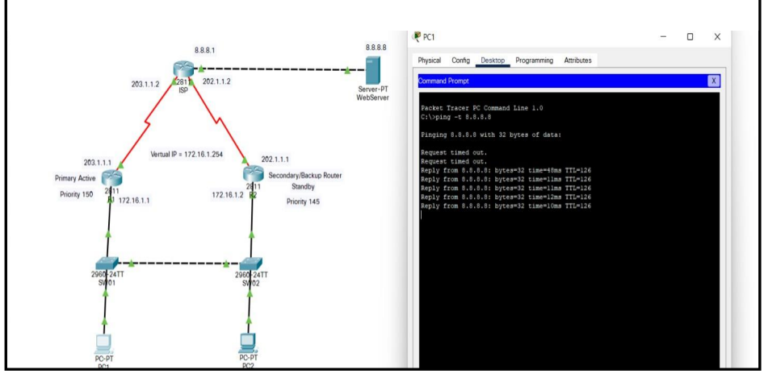Click the 172.16.1.2 label beside R2

coord(228,195)
